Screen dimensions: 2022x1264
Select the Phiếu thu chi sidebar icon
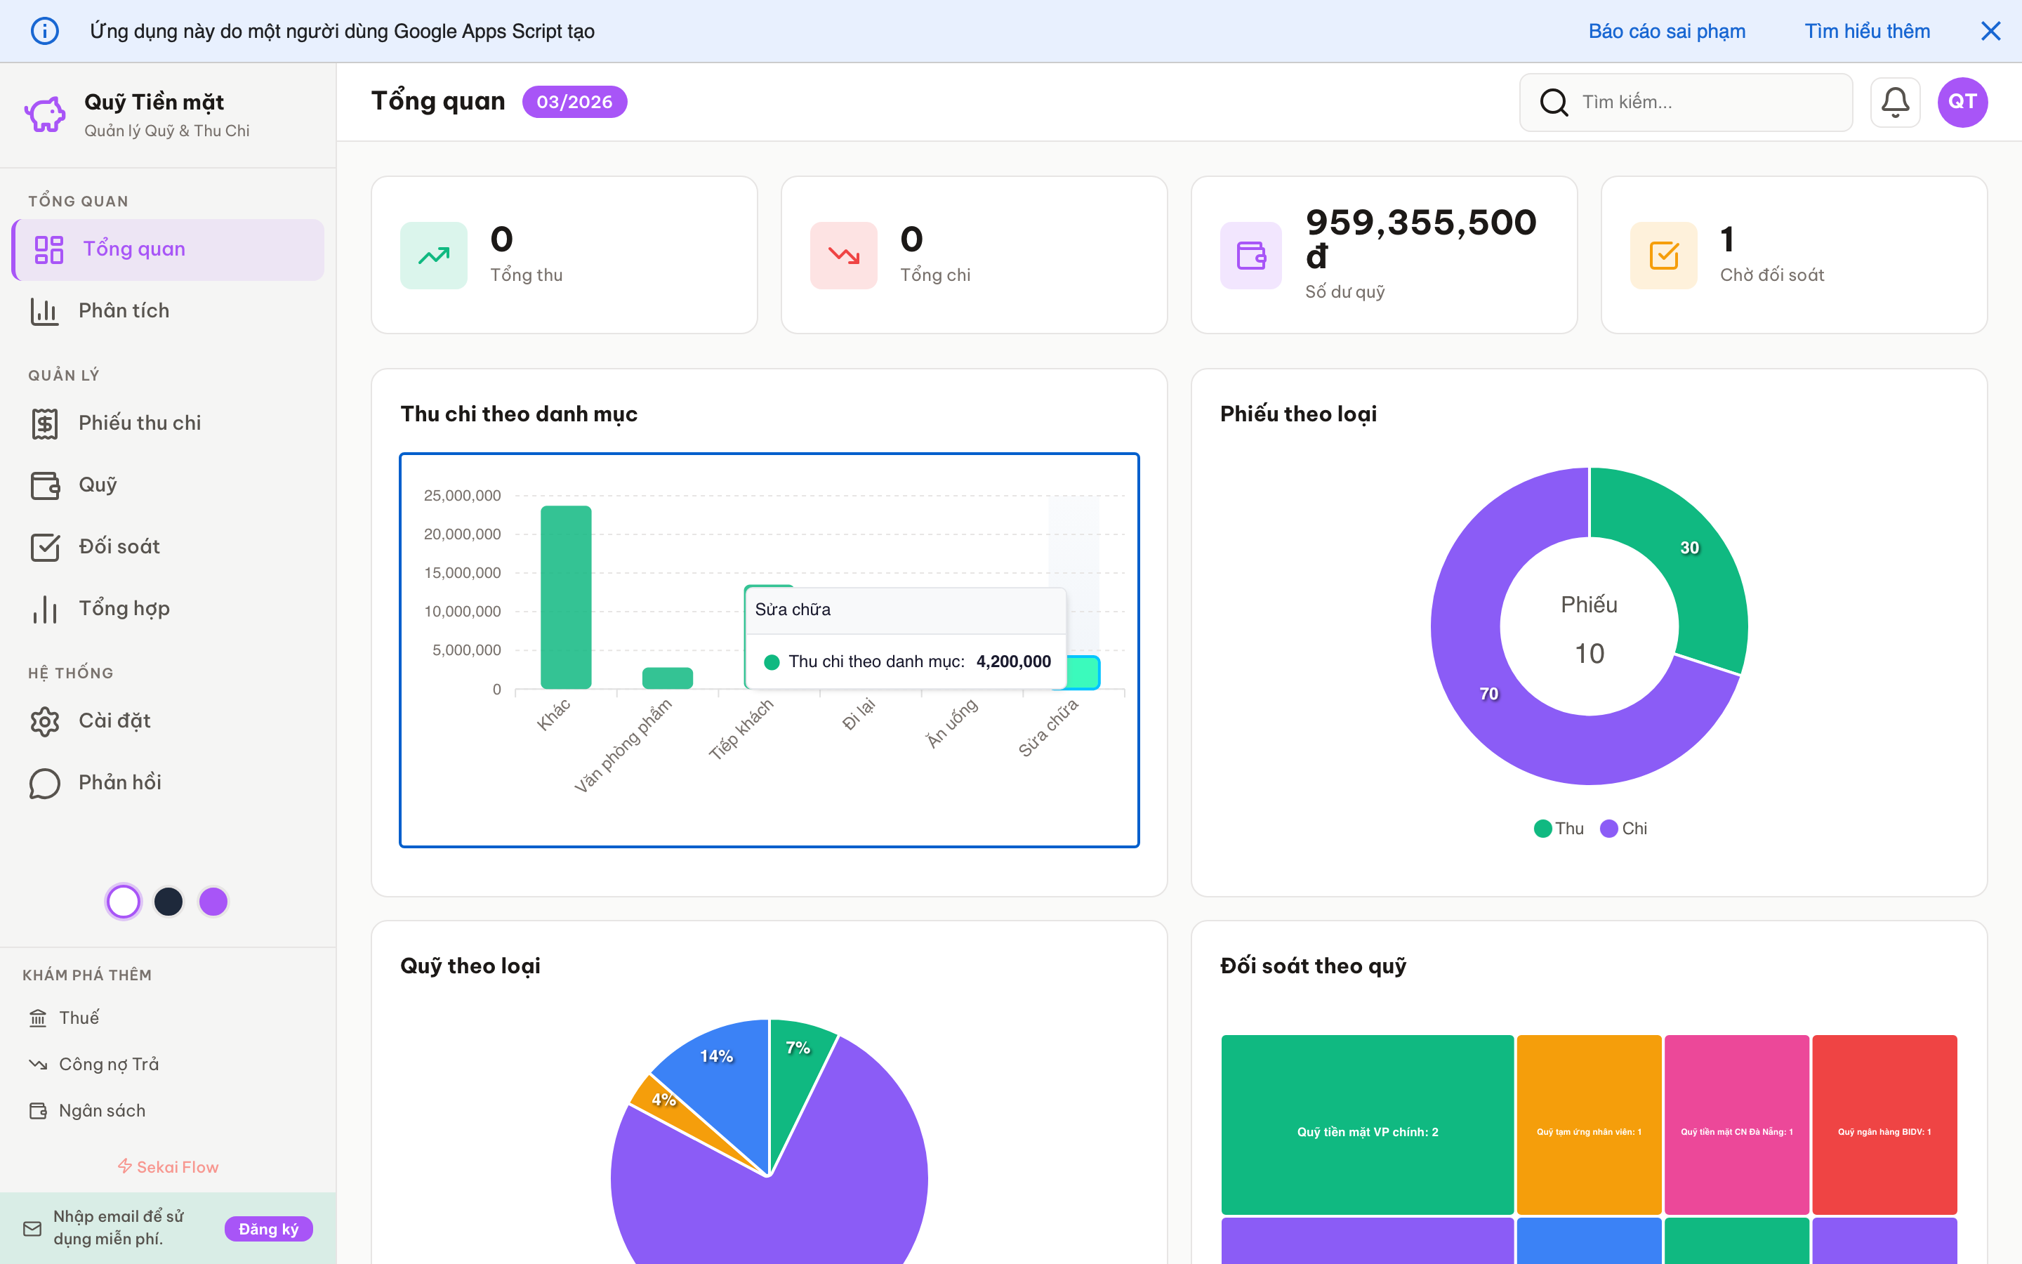click(x=44, y=423)
